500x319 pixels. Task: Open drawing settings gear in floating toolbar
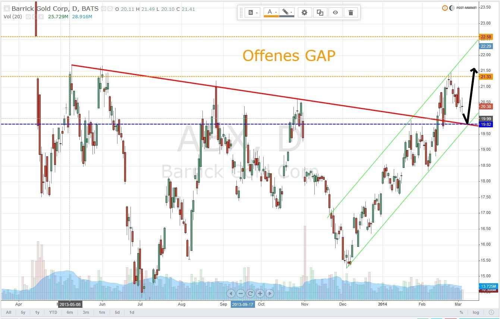click(304, 13)
